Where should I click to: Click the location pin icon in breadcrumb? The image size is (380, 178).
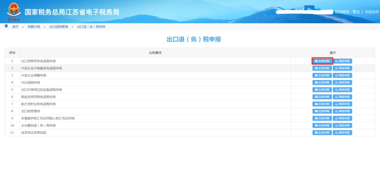(6, 26)
